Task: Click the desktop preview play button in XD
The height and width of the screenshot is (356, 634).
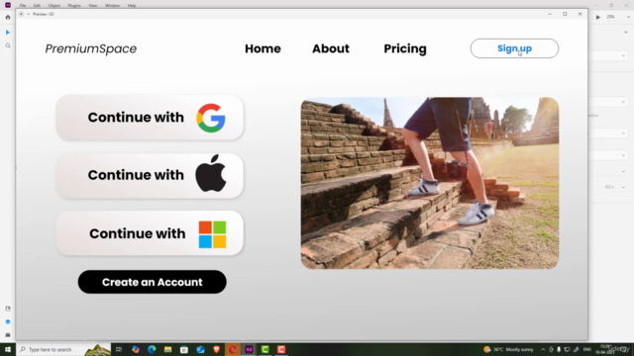Action: (598, 17)
